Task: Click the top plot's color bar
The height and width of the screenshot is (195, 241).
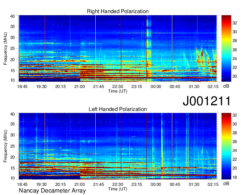Action: click(x=226, y=48)
